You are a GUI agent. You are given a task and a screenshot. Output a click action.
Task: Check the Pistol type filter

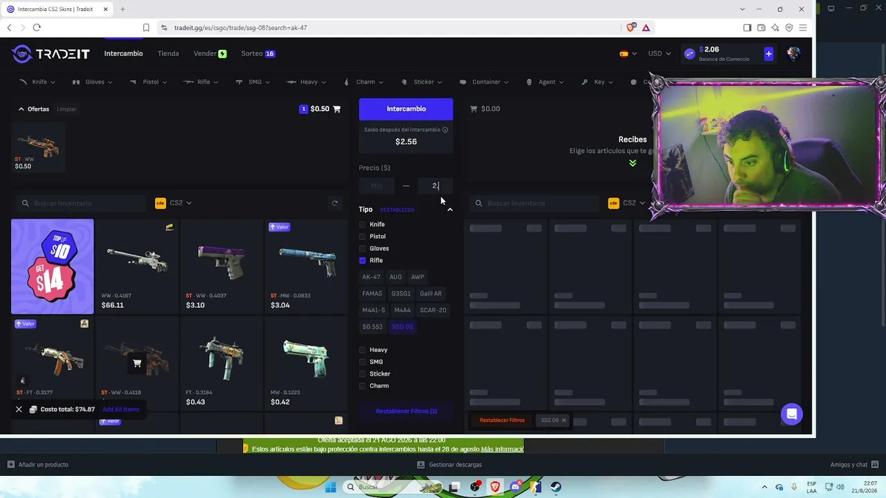[x=363, y=237]
